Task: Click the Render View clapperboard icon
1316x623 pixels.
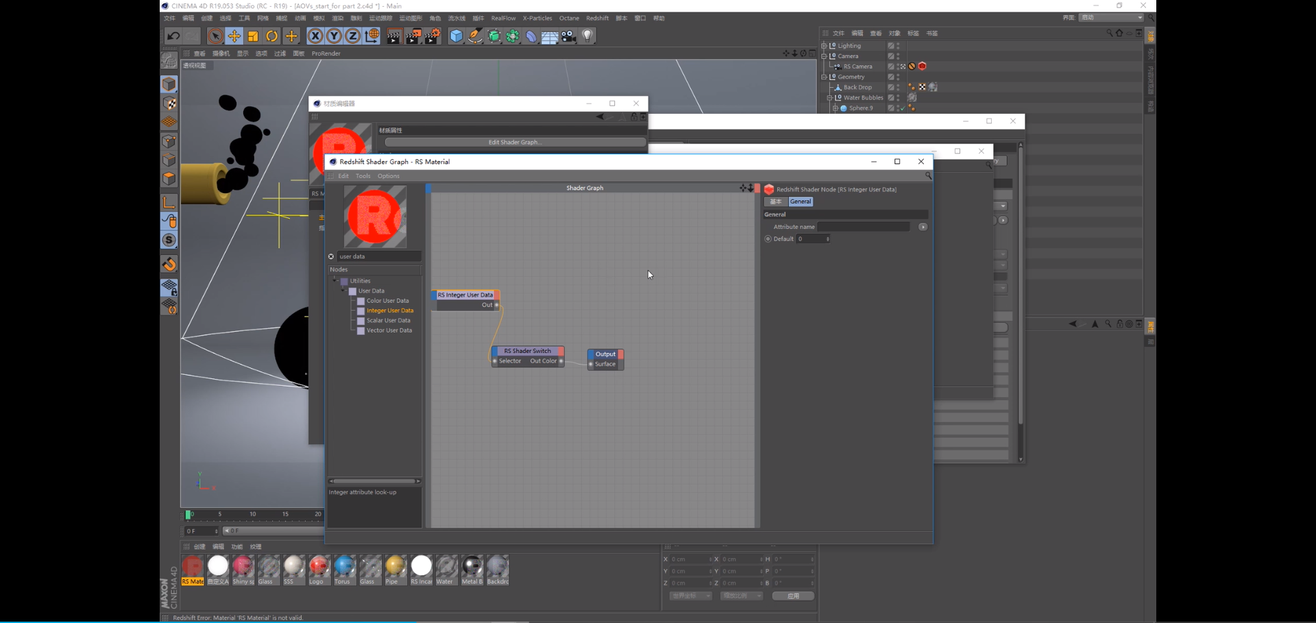Action: 393,36
